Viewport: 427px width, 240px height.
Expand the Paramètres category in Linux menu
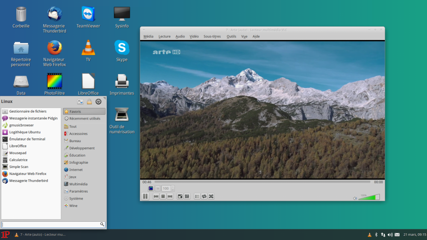click(78, 191)
